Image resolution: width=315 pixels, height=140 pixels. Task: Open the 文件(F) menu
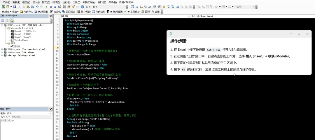[7, 2]
